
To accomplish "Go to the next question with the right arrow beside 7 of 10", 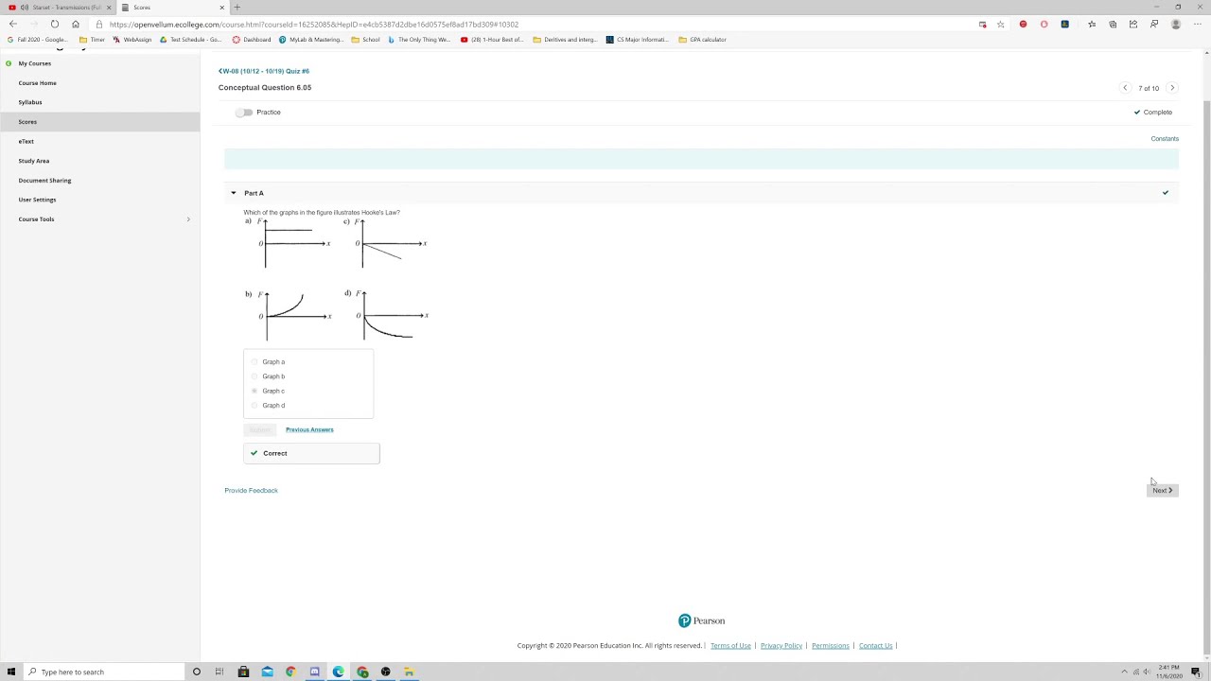I will tap(1172, 88).
